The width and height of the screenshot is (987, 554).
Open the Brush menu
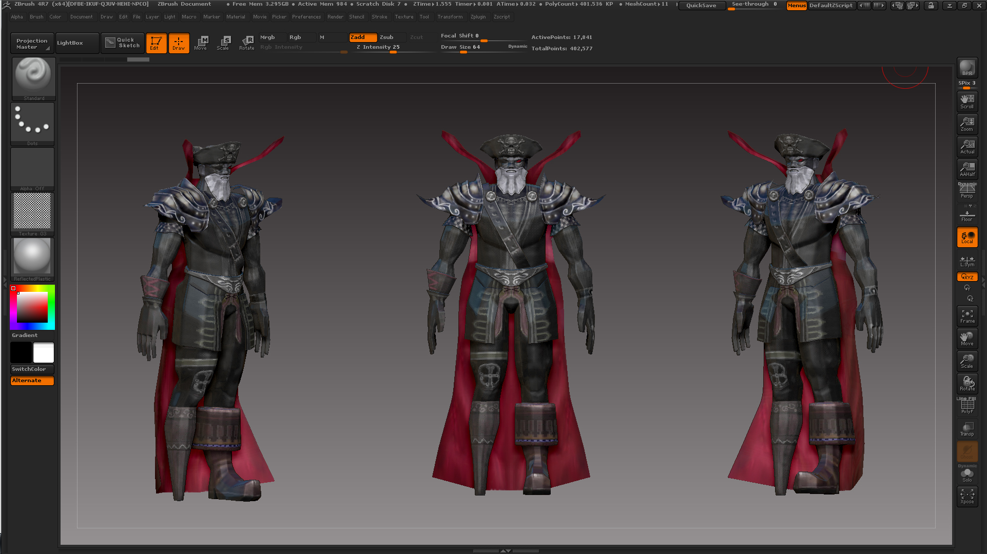[x=36, y=17]
